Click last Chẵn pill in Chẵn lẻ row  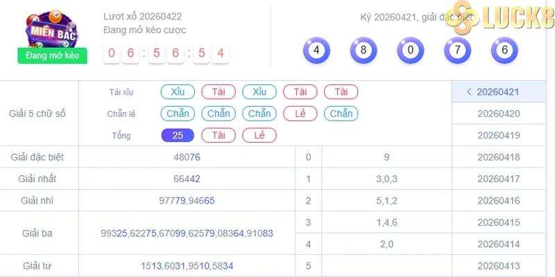point(341,114)
